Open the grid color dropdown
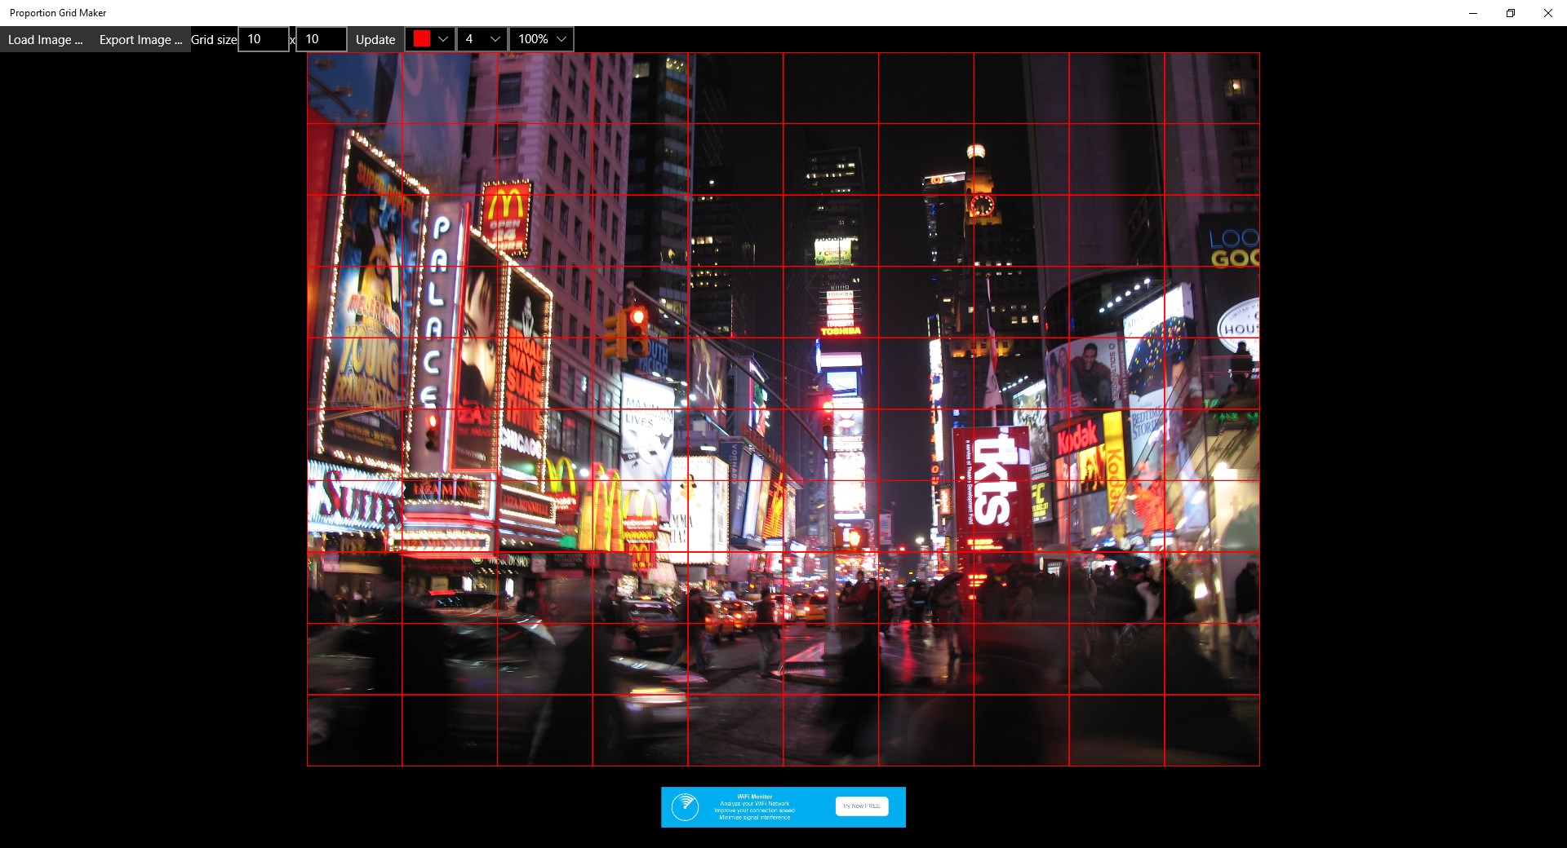This screenshot has height=848, width=1567. pos(428,38)
